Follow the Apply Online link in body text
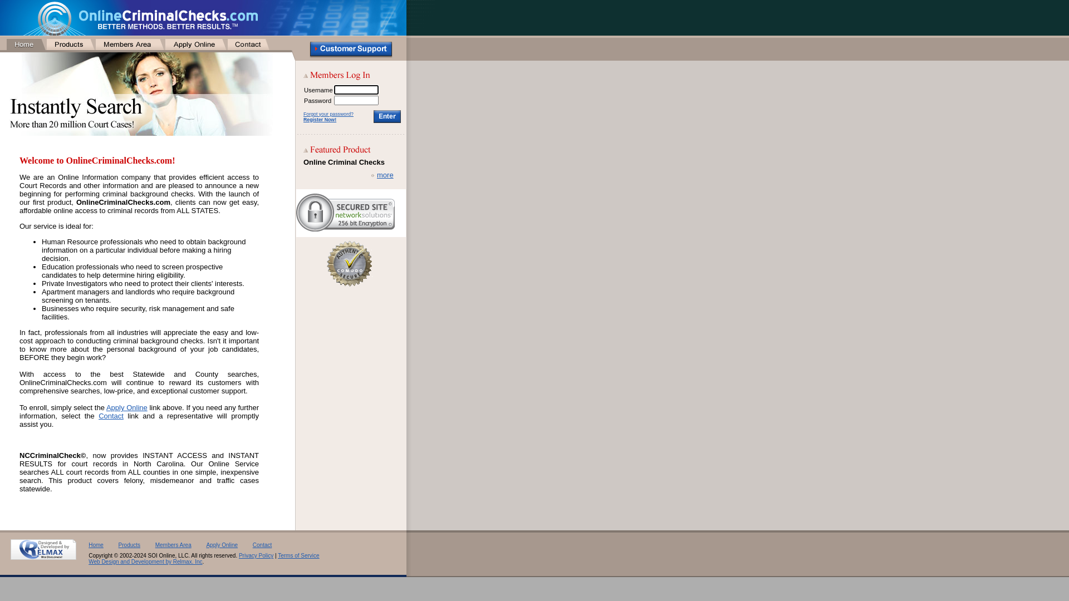This screenshot has height=601, width=1069. 127,408
